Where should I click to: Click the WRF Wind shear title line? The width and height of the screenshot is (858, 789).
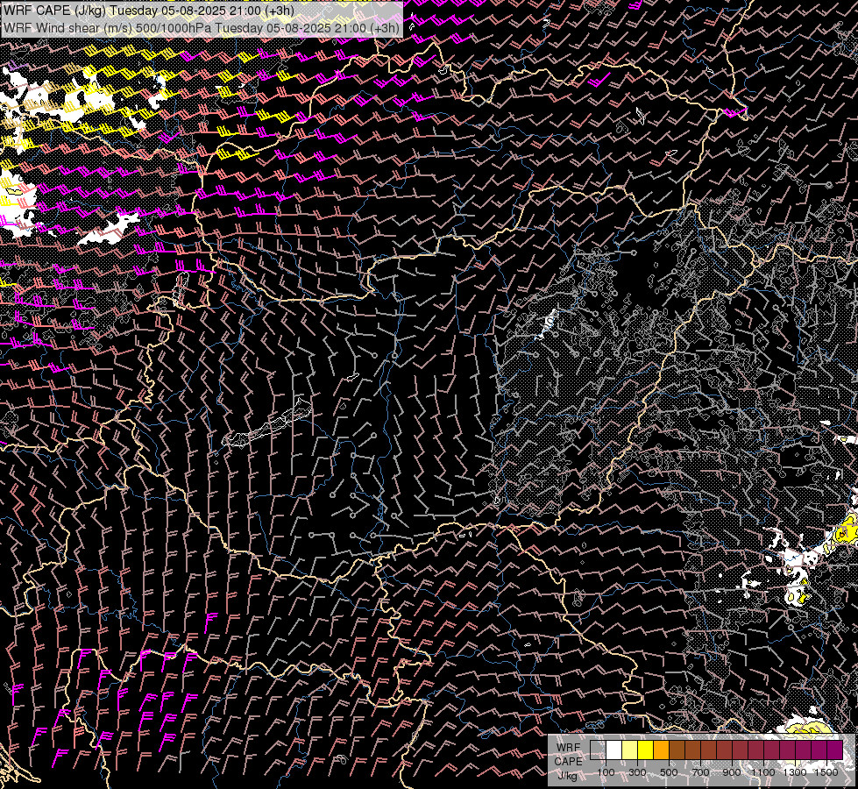point(202,28)
